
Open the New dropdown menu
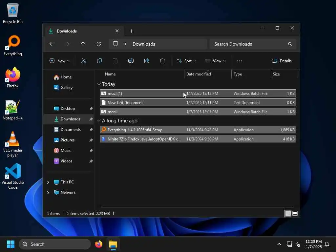tap(59, 61)
